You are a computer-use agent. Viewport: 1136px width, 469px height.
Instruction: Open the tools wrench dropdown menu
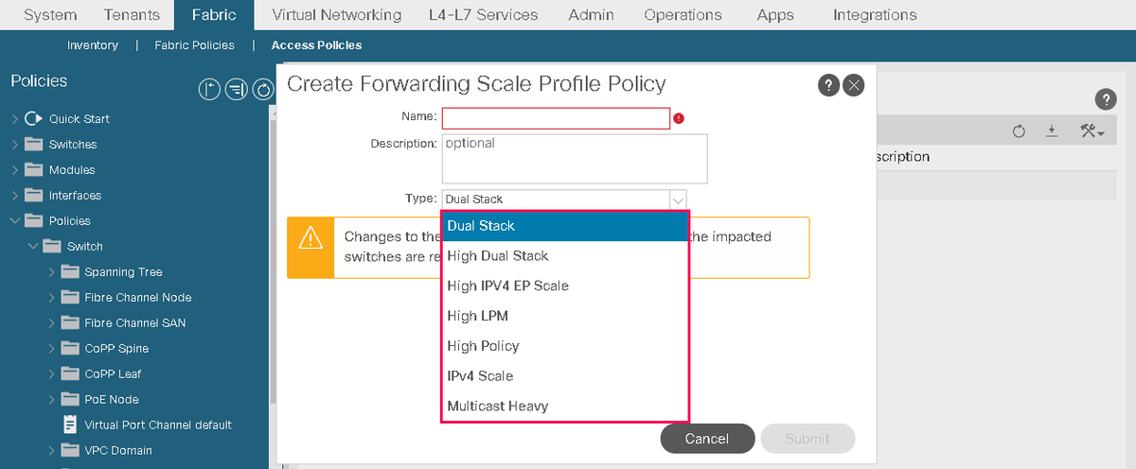click(1092, 131)
